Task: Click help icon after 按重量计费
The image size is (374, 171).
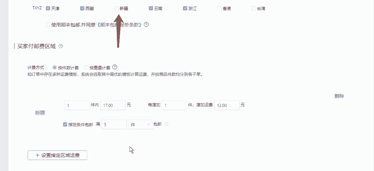Action: [x=115, y=67]
